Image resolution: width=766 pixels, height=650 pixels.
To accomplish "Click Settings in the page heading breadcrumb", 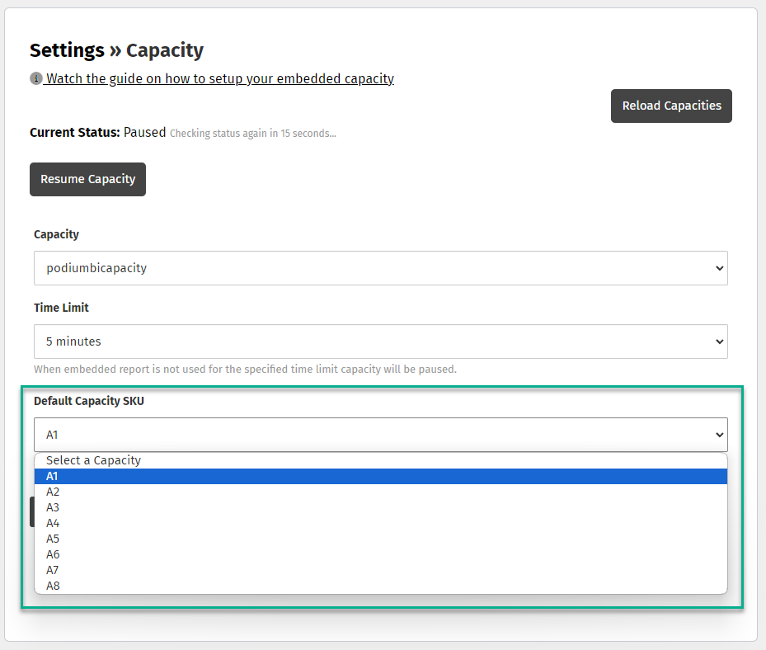I will (67, 50).
